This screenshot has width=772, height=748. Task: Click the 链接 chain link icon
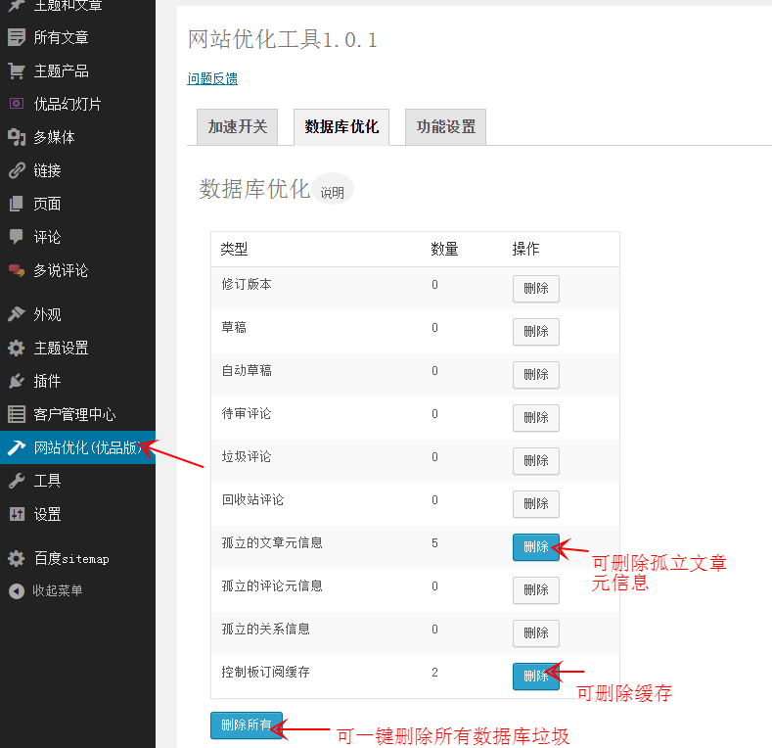coord(17,170)
